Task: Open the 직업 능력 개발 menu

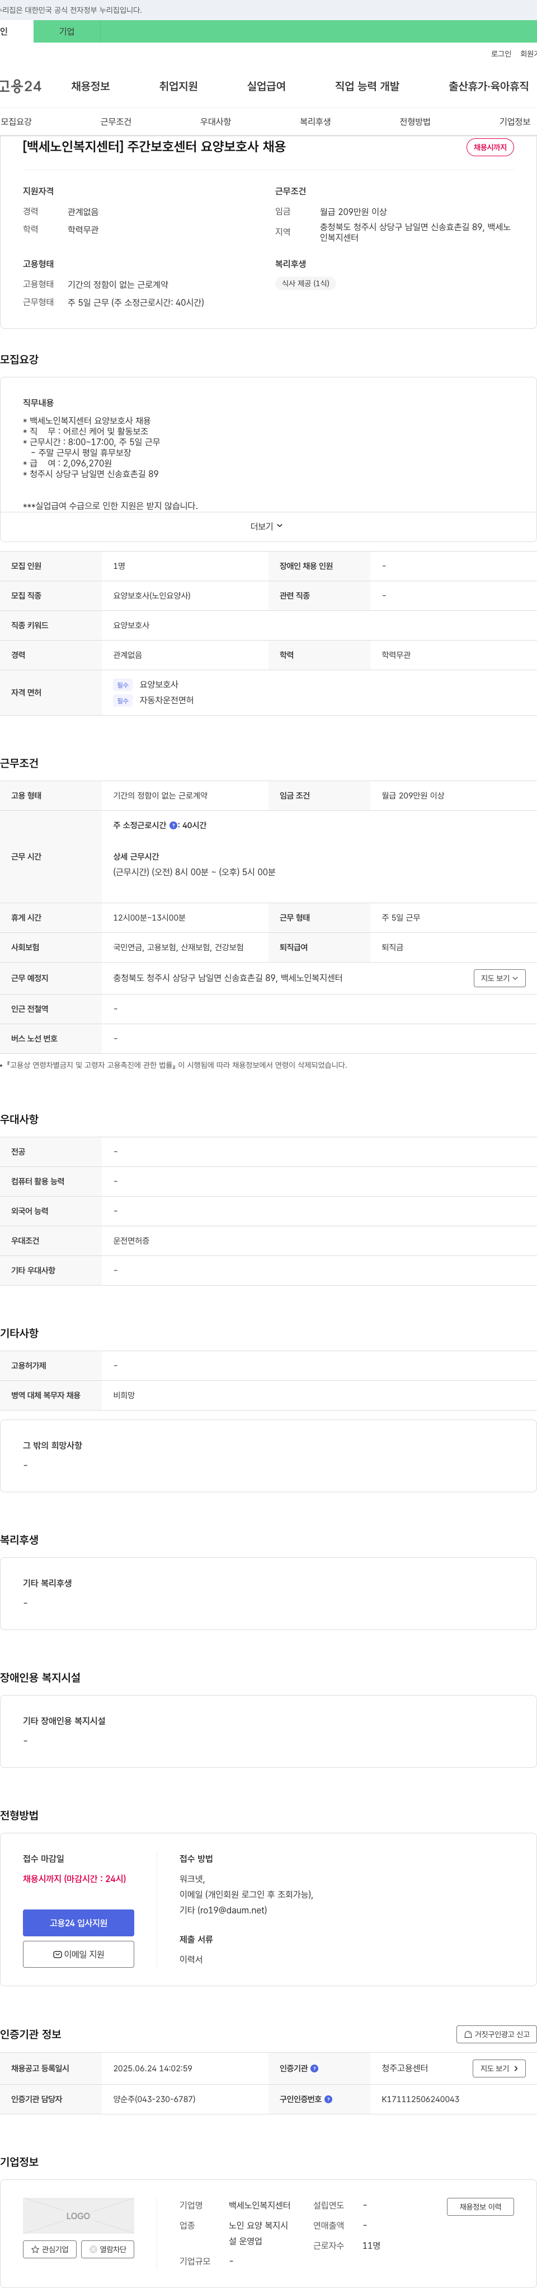Action: click(x=366, y=86)
